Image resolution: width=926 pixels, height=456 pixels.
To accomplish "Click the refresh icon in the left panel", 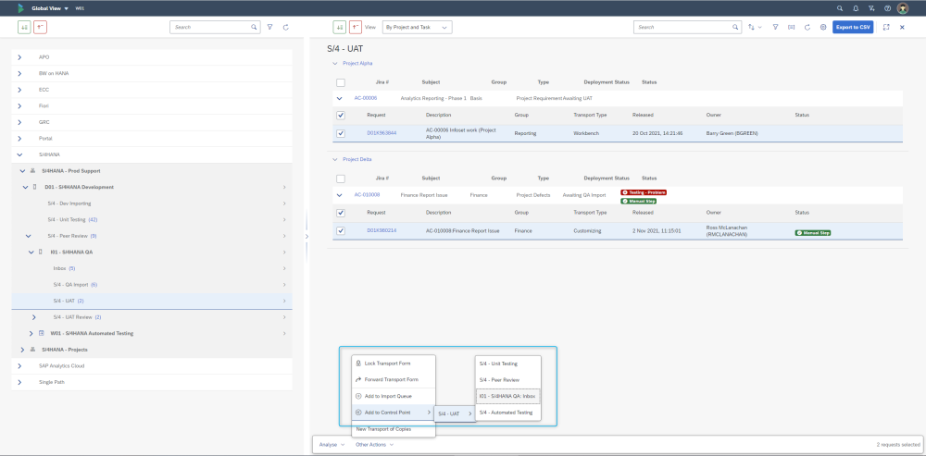I will [x=286, y=28].
